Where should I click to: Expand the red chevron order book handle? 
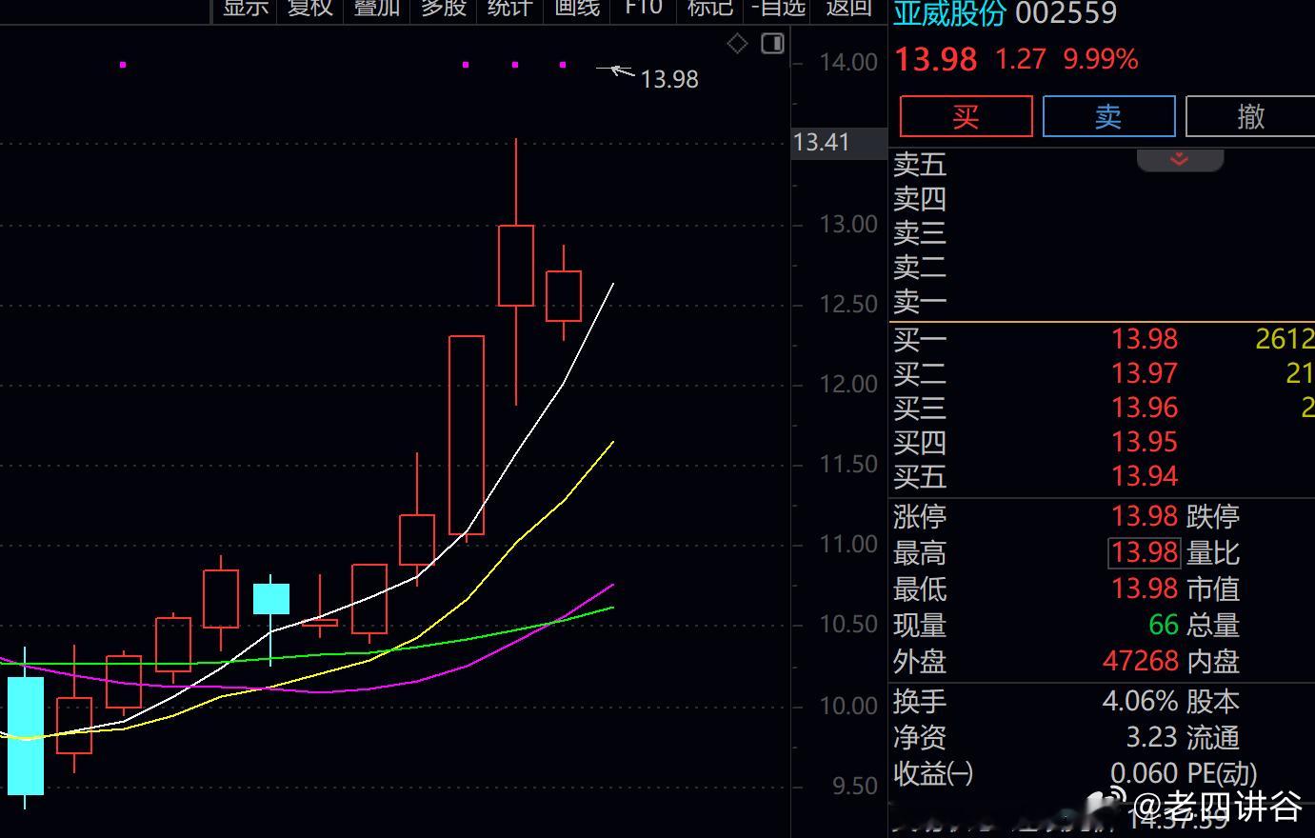1180,159
